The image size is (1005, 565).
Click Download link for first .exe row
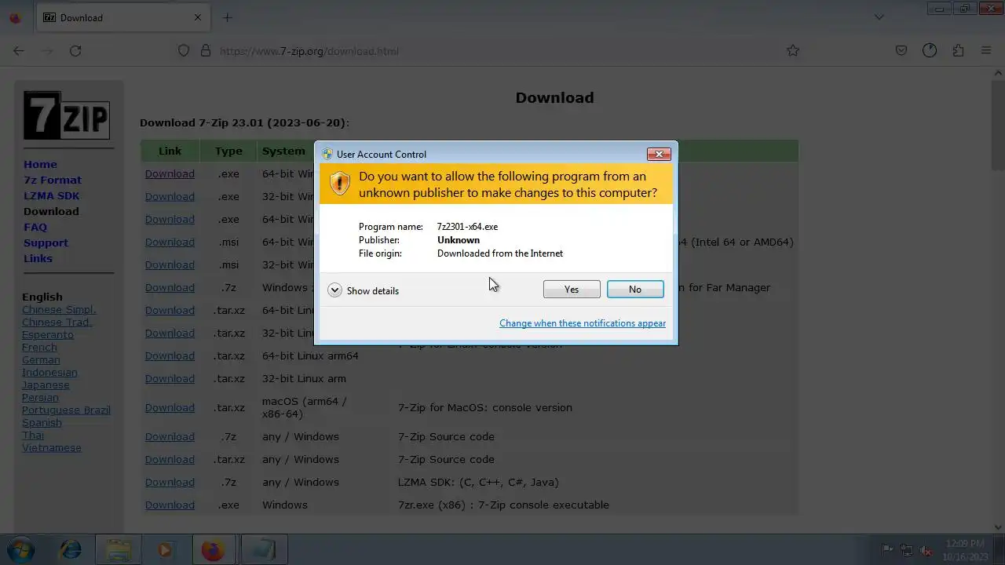[170, 173]
